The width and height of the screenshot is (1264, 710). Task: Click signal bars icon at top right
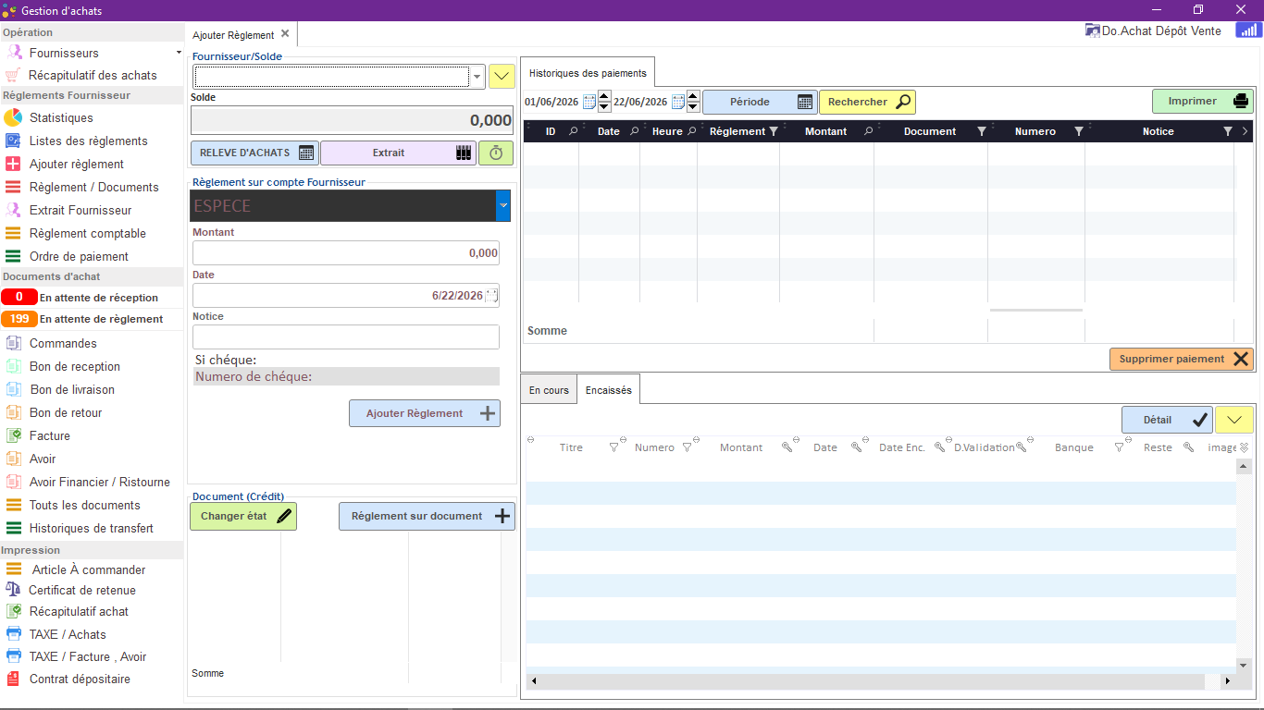coord(1247,31)
